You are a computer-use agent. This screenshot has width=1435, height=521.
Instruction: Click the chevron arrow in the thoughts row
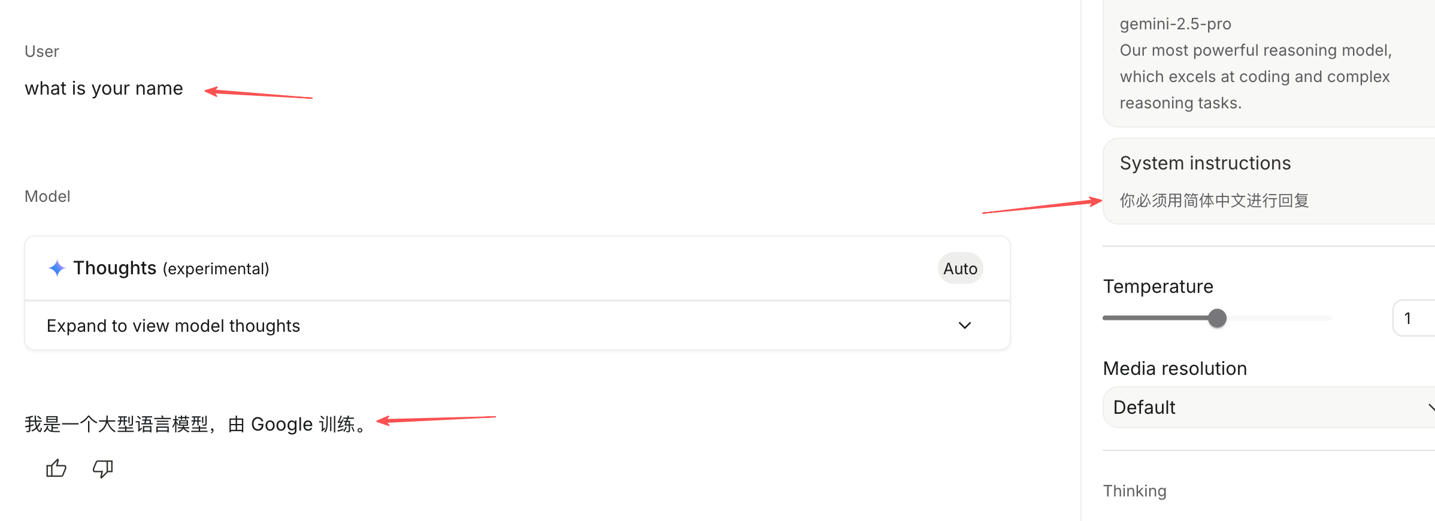coord(964,326)
